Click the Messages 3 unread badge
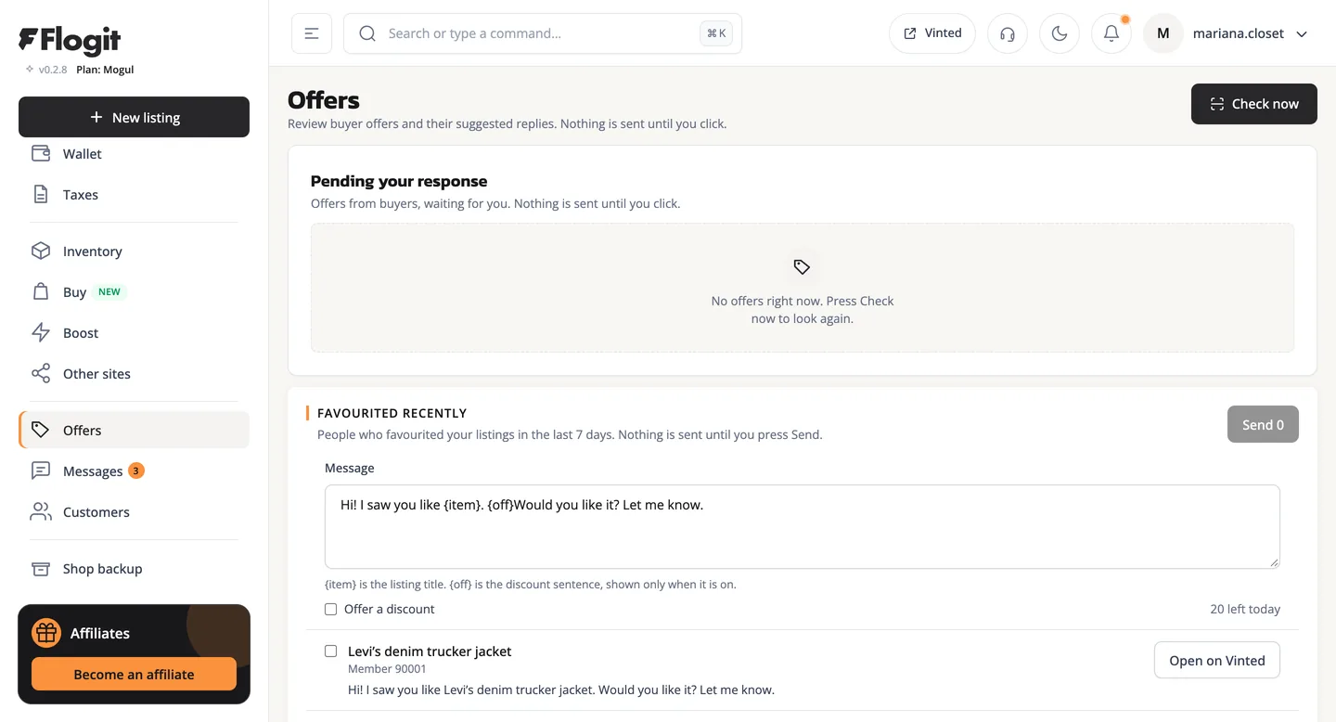Viewport: 1336px width, 722px height. pyautogui.click(x=136, y=471)
